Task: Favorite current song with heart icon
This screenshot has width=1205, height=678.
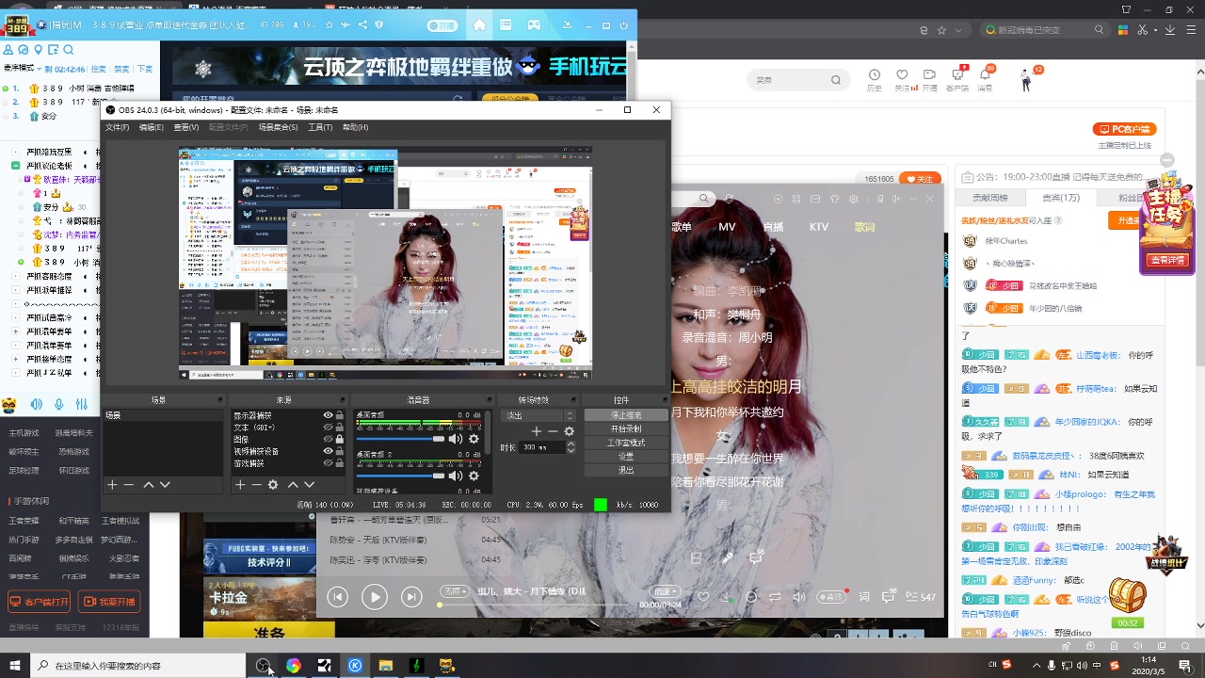Action: (x=703, y=597)
